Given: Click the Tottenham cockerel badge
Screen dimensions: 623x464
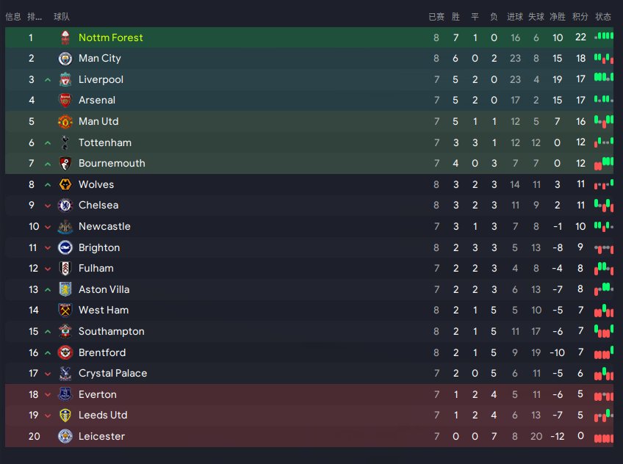Looking at the screenshot, I should (x=65, y=142).
